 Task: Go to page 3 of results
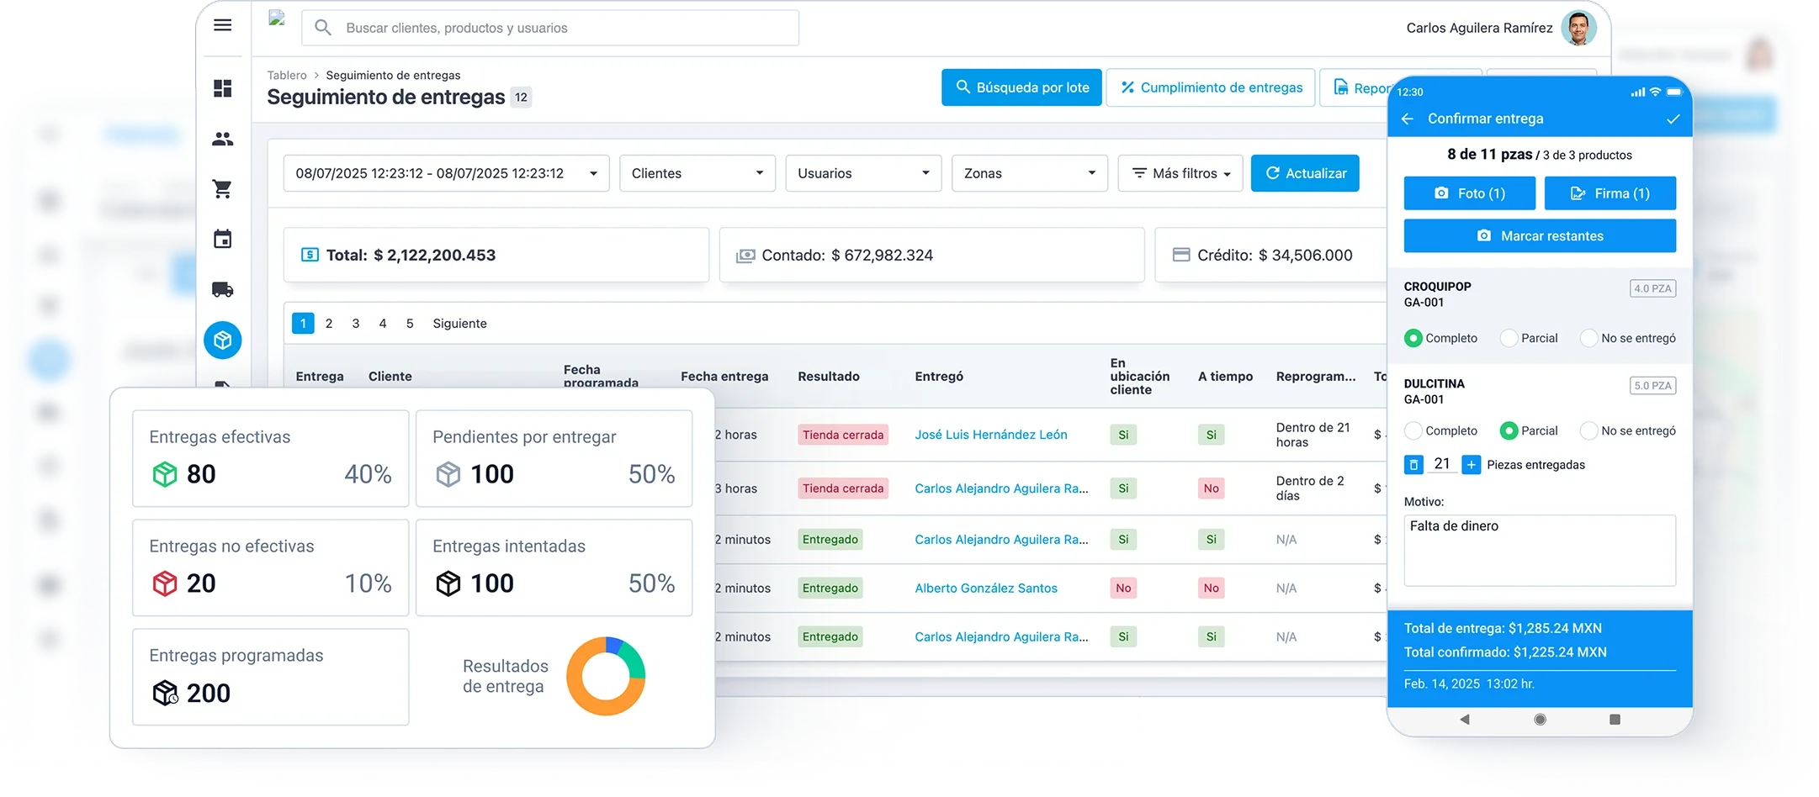(356, 324)
